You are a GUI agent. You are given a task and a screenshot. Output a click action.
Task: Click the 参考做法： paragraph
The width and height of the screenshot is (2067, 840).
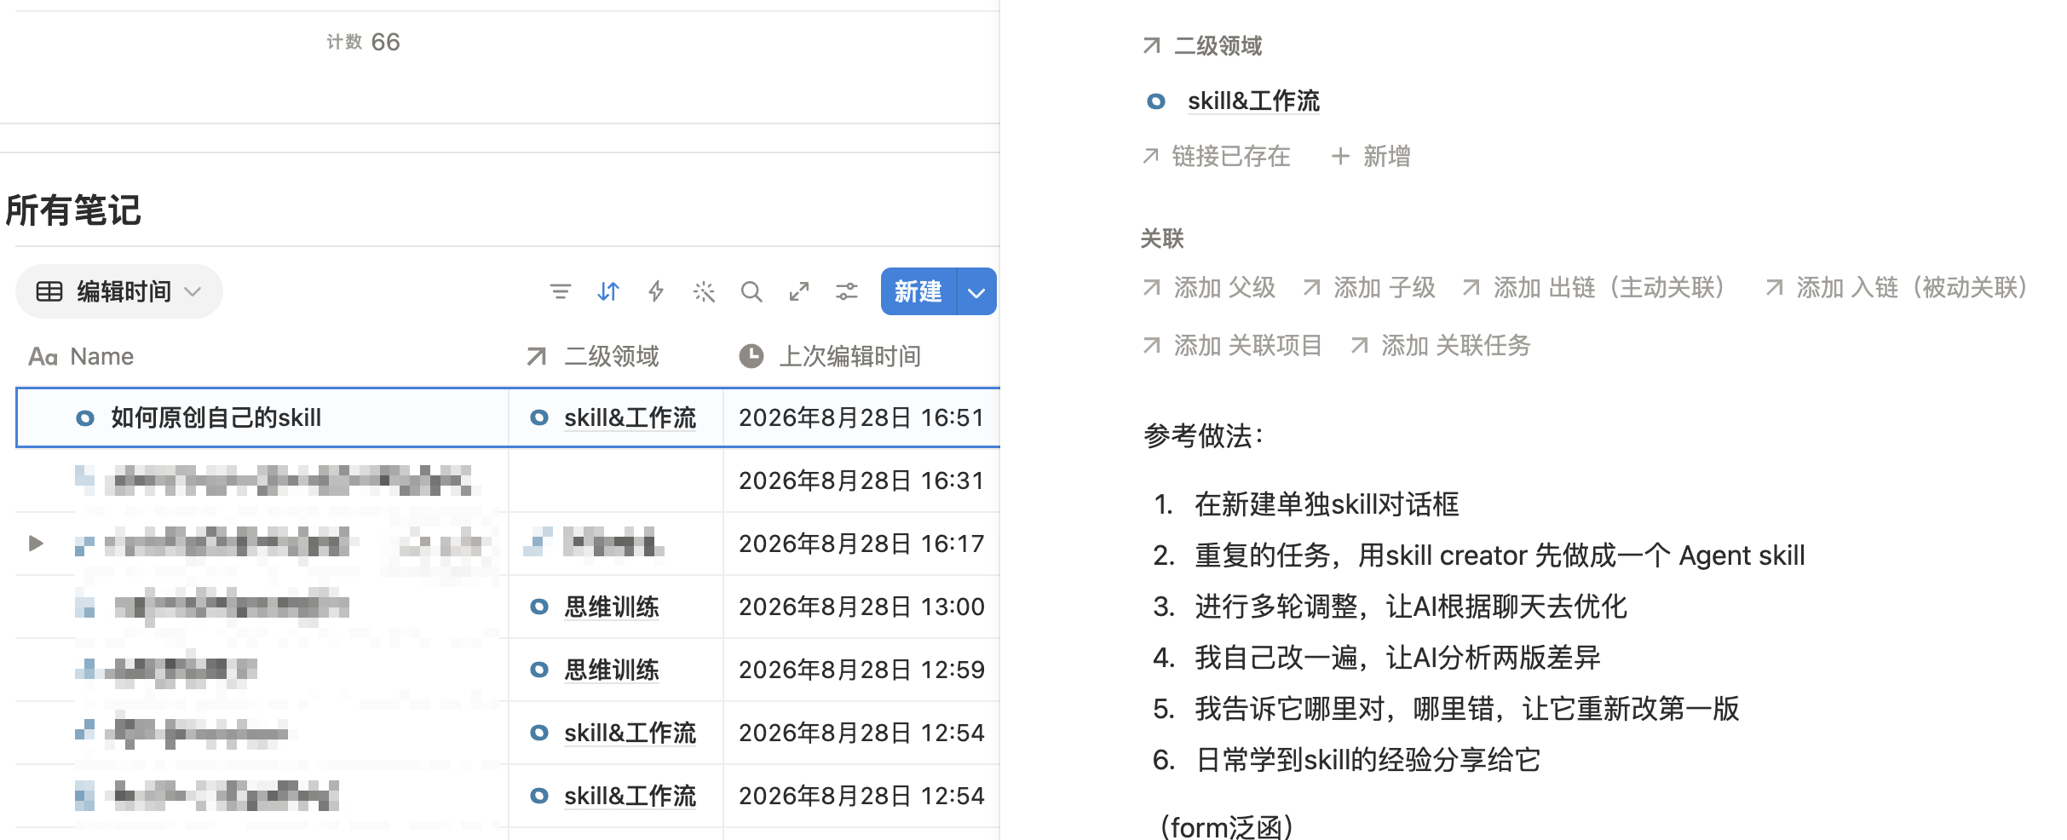tap(1205, 436)
